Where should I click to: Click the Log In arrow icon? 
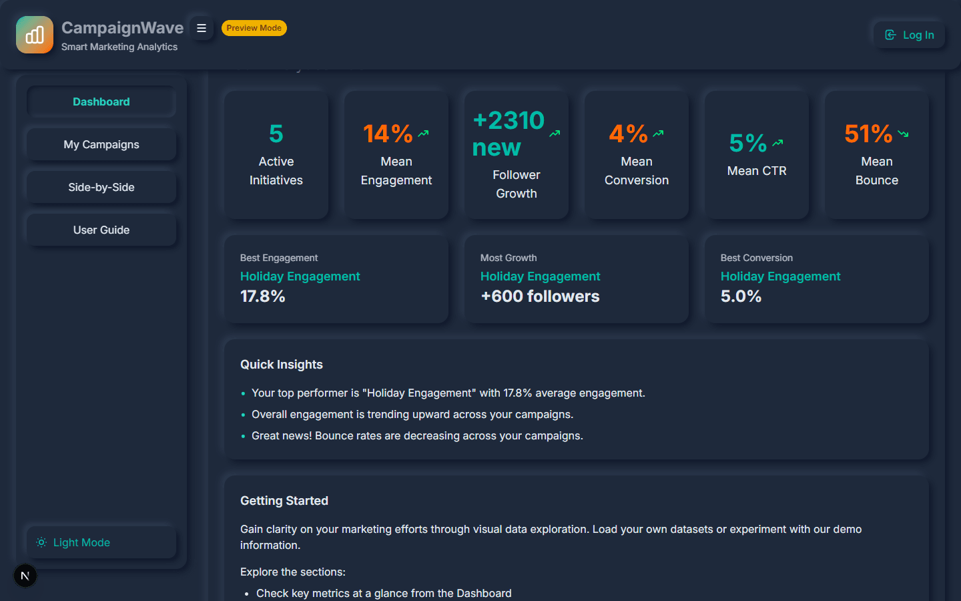point(890,35)
